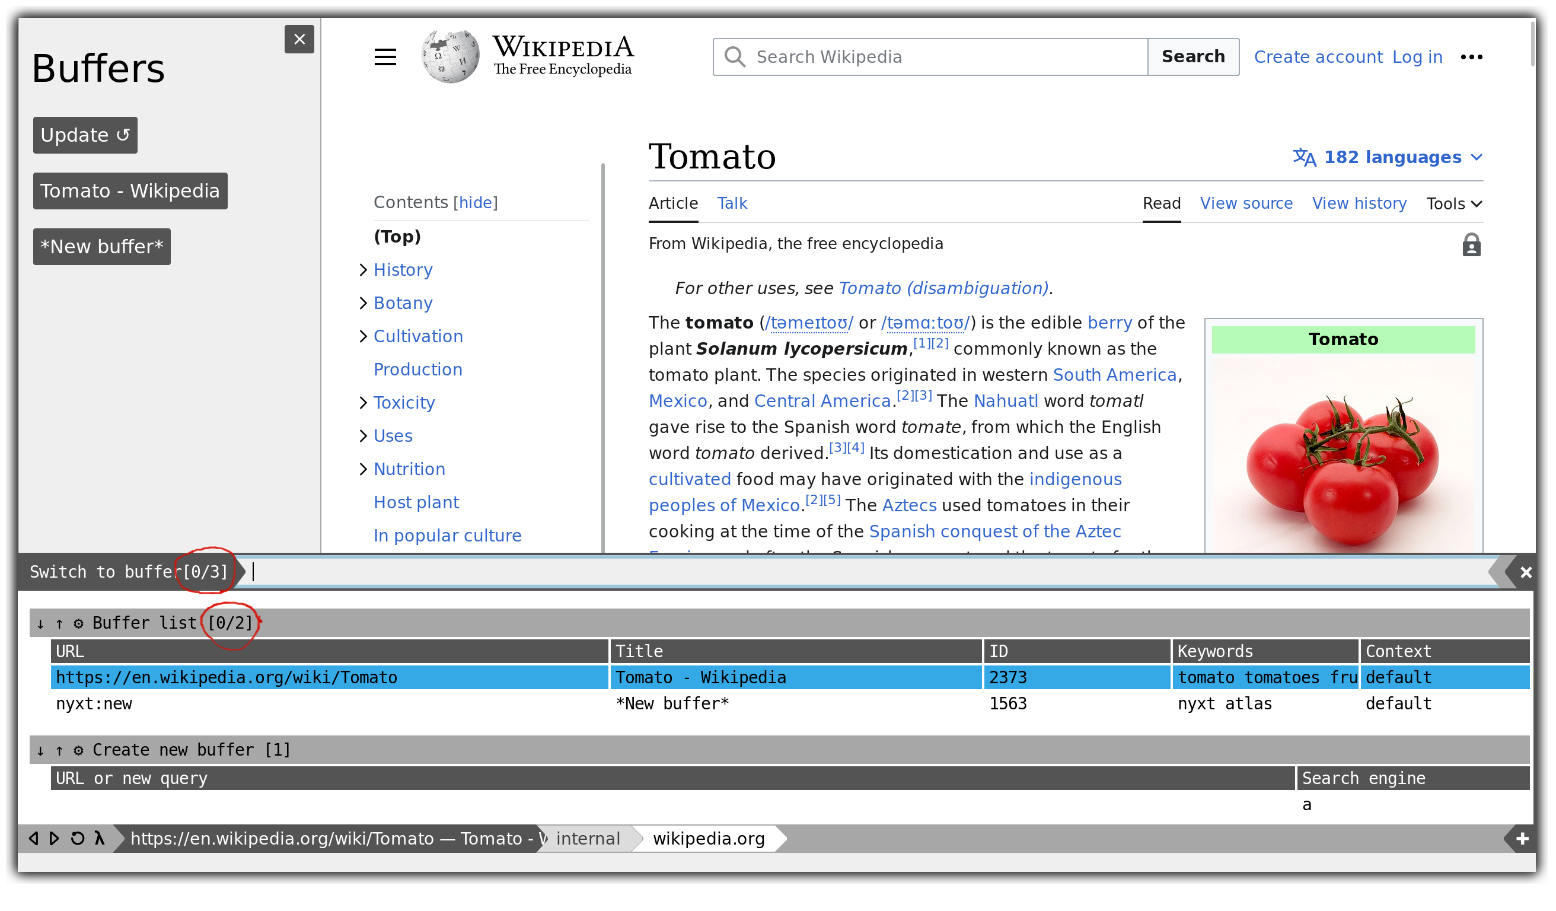The height and width of the screenshot is (911, 1556).
Task: Switch to the Talk tab
Action: pyautogui.click(x=732, y=203)
